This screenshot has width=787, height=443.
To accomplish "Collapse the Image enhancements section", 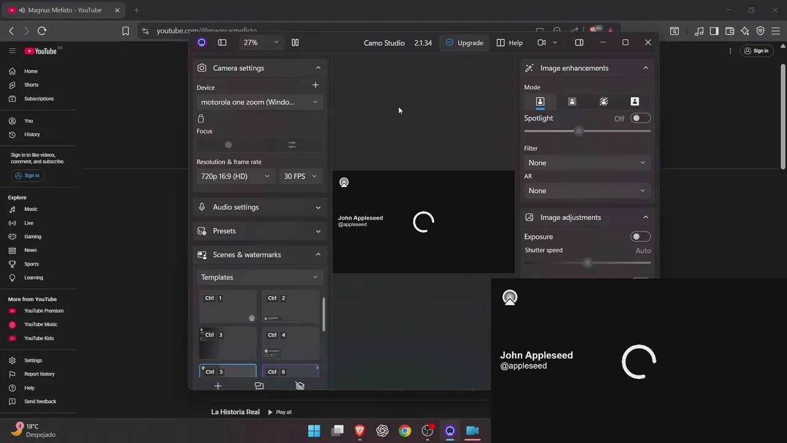I will tap(646, 68).
